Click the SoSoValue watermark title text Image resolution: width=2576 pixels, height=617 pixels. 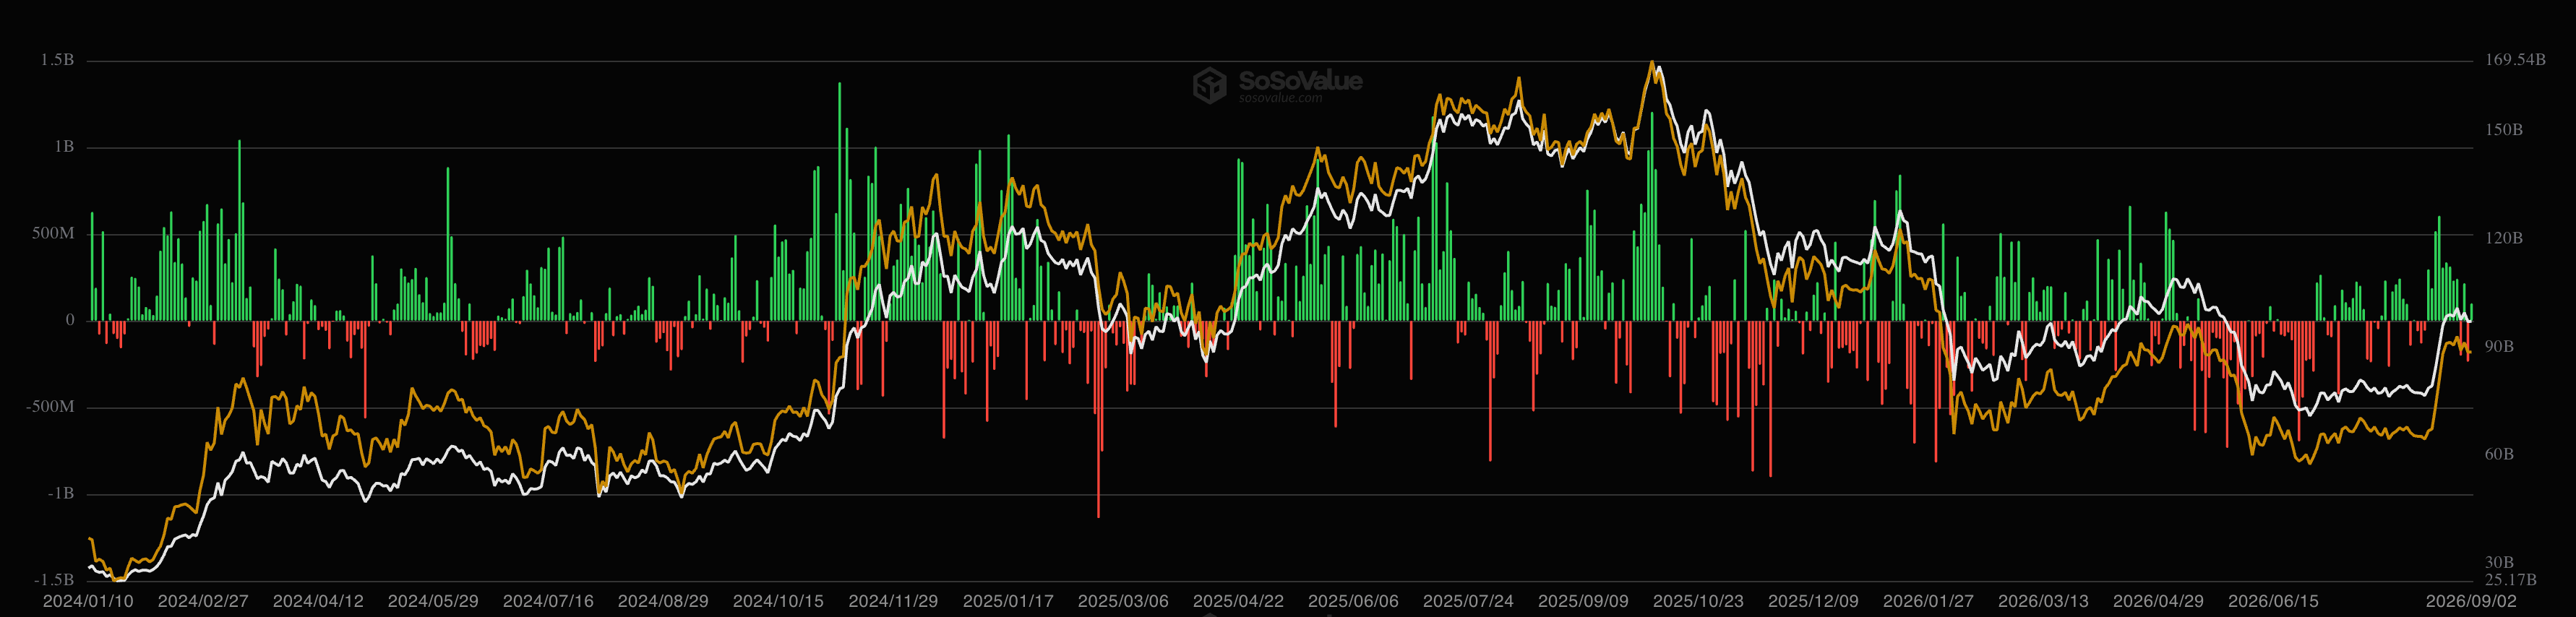pyautogui.click(x=1300, y=80)
